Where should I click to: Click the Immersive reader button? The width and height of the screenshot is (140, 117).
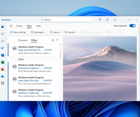coord(91,32)
